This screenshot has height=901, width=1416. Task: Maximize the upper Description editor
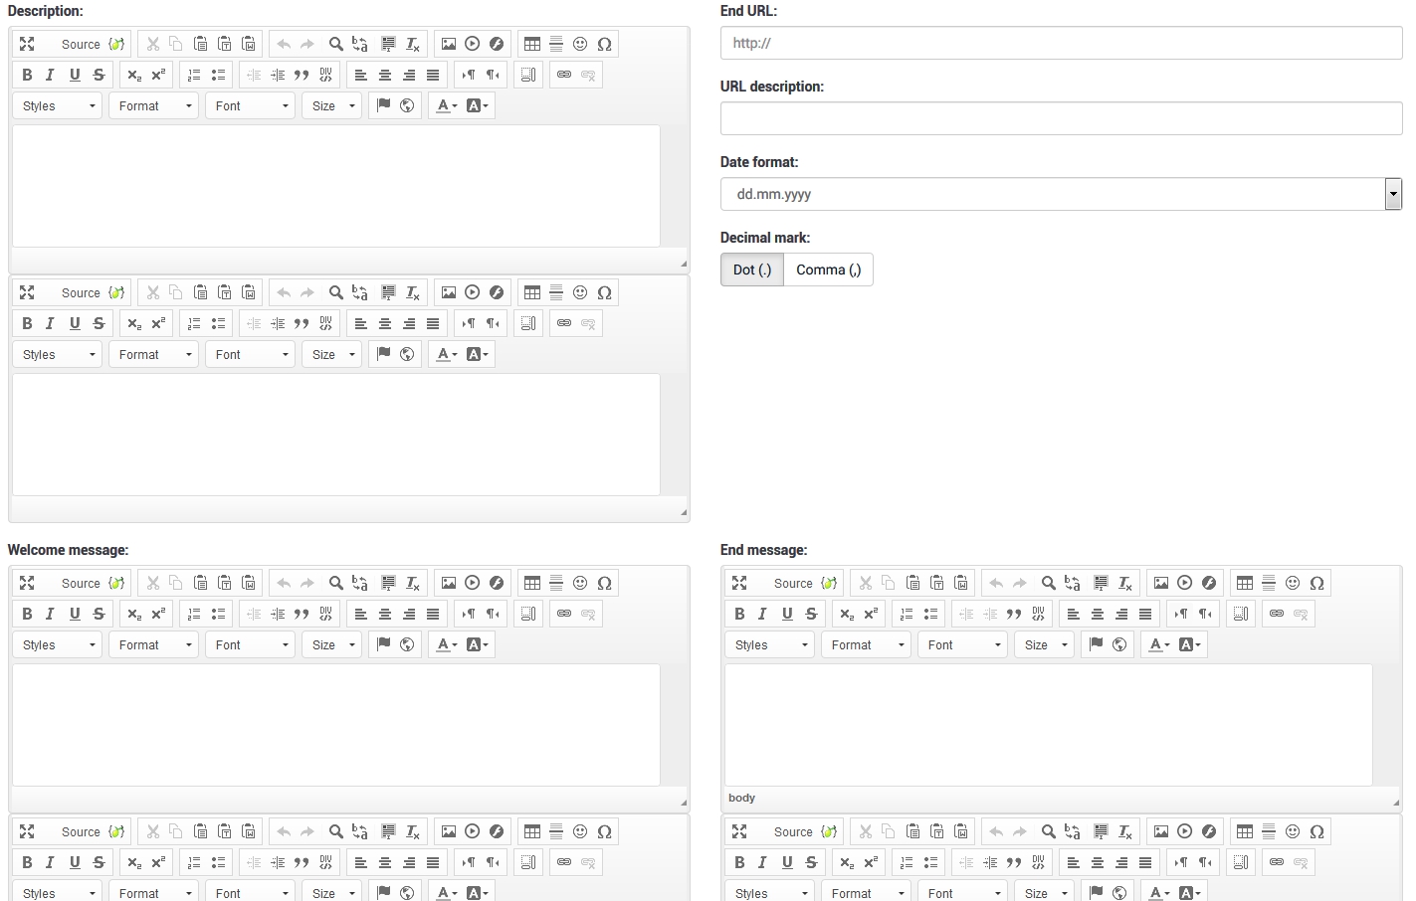click(27, 44)
